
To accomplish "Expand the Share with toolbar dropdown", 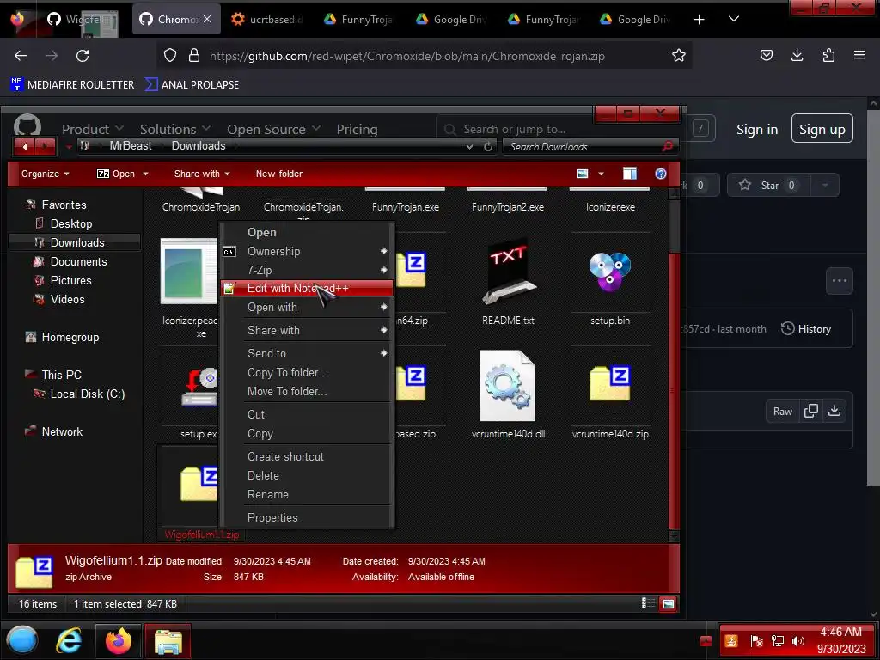I will (x=202, y=174).
